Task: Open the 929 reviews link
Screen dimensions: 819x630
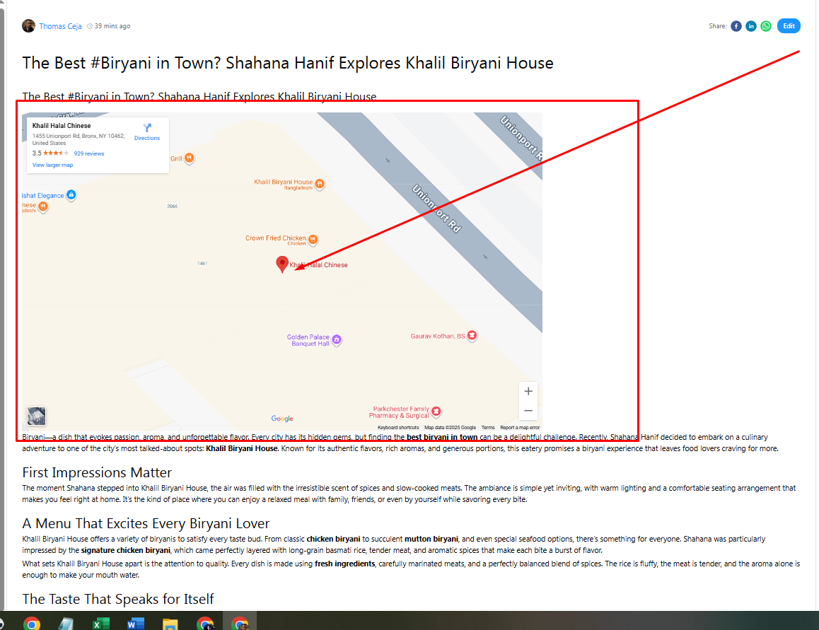Action: 89,153
